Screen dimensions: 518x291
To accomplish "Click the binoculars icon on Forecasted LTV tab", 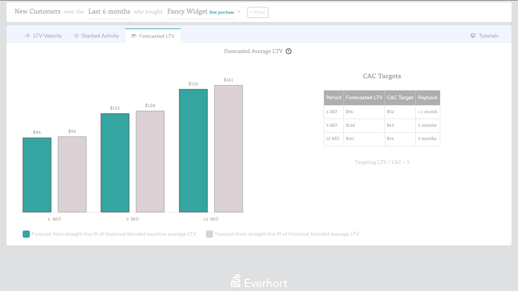I will click(134, 36).
